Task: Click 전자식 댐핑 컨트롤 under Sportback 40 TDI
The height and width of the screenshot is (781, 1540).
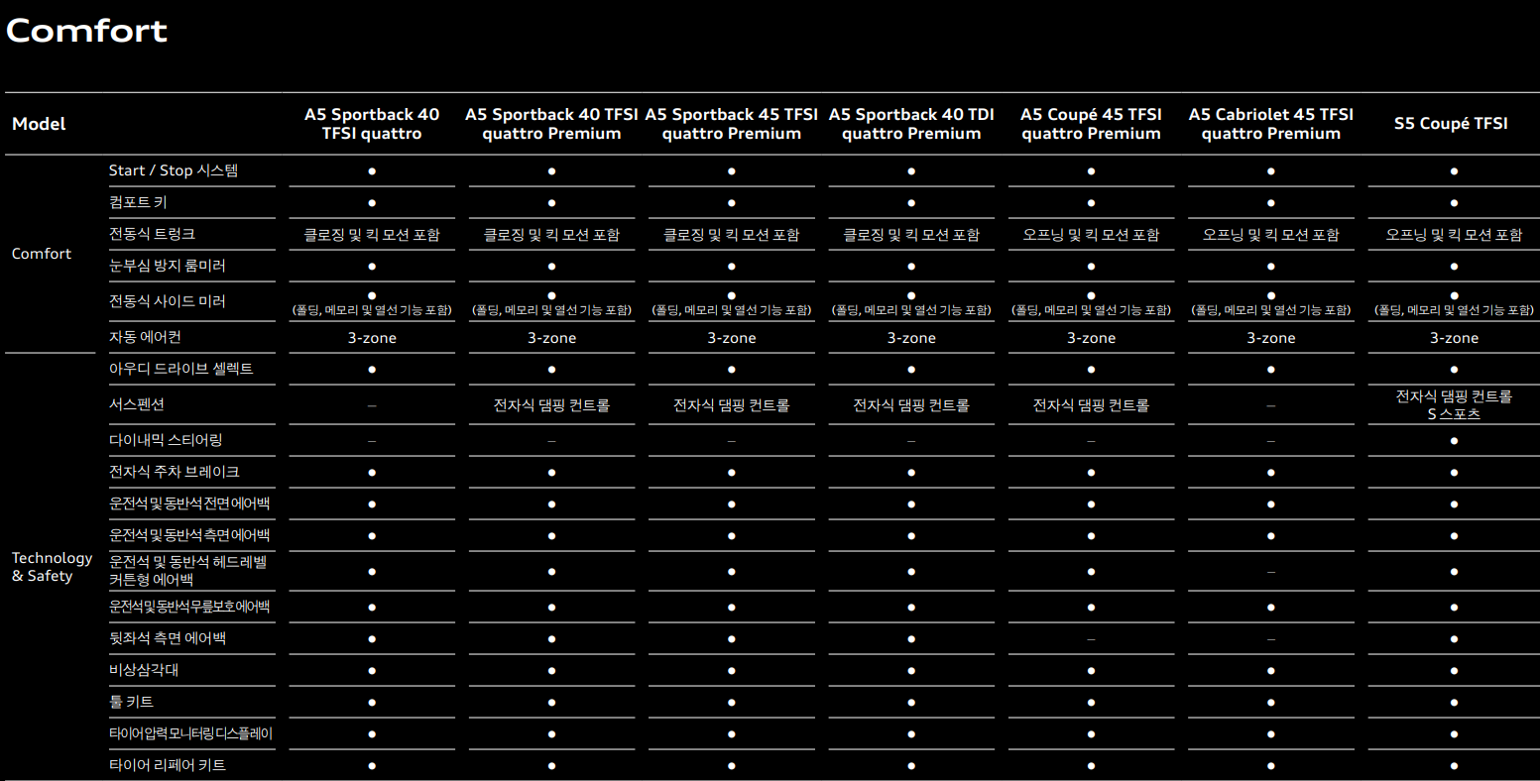Action: 911,405
